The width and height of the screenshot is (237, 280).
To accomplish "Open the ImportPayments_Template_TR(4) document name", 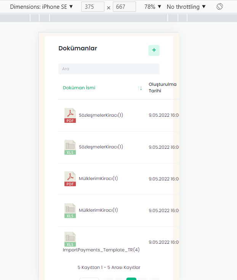I will tap(101, 250).
